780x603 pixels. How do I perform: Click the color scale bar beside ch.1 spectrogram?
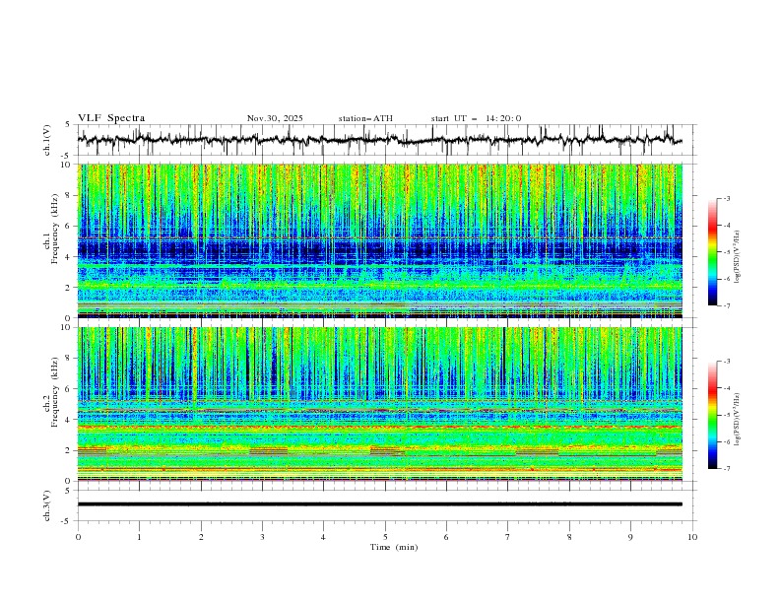tap(712, 252)
